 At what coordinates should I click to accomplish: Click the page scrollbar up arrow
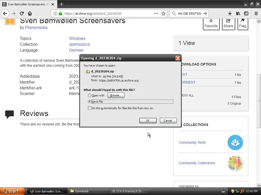259,21
